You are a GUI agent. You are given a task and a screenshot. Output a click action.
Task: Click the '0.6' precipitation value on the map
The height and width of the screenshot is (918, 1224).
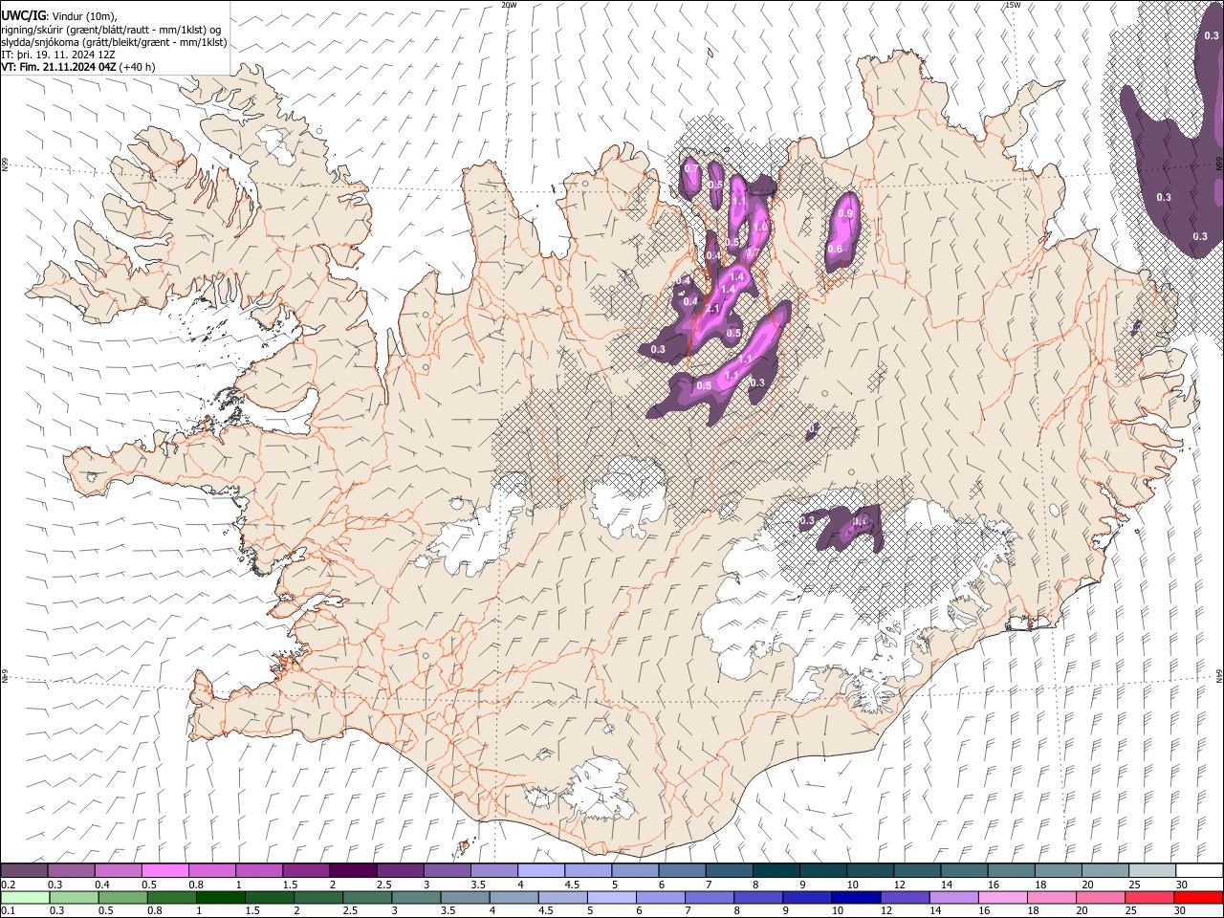(x=835, y=250)
